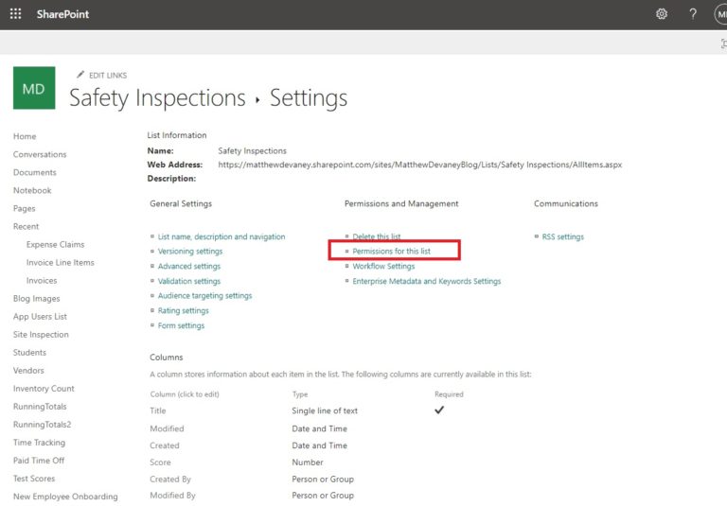
Task: Open the settings gear icon
Action: tap(662, 14)
